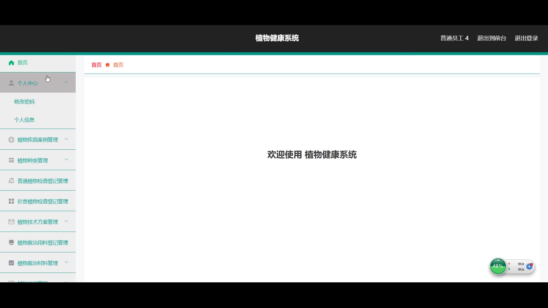Open 首页 in the sidebar menu

click(x=38, y=63)
